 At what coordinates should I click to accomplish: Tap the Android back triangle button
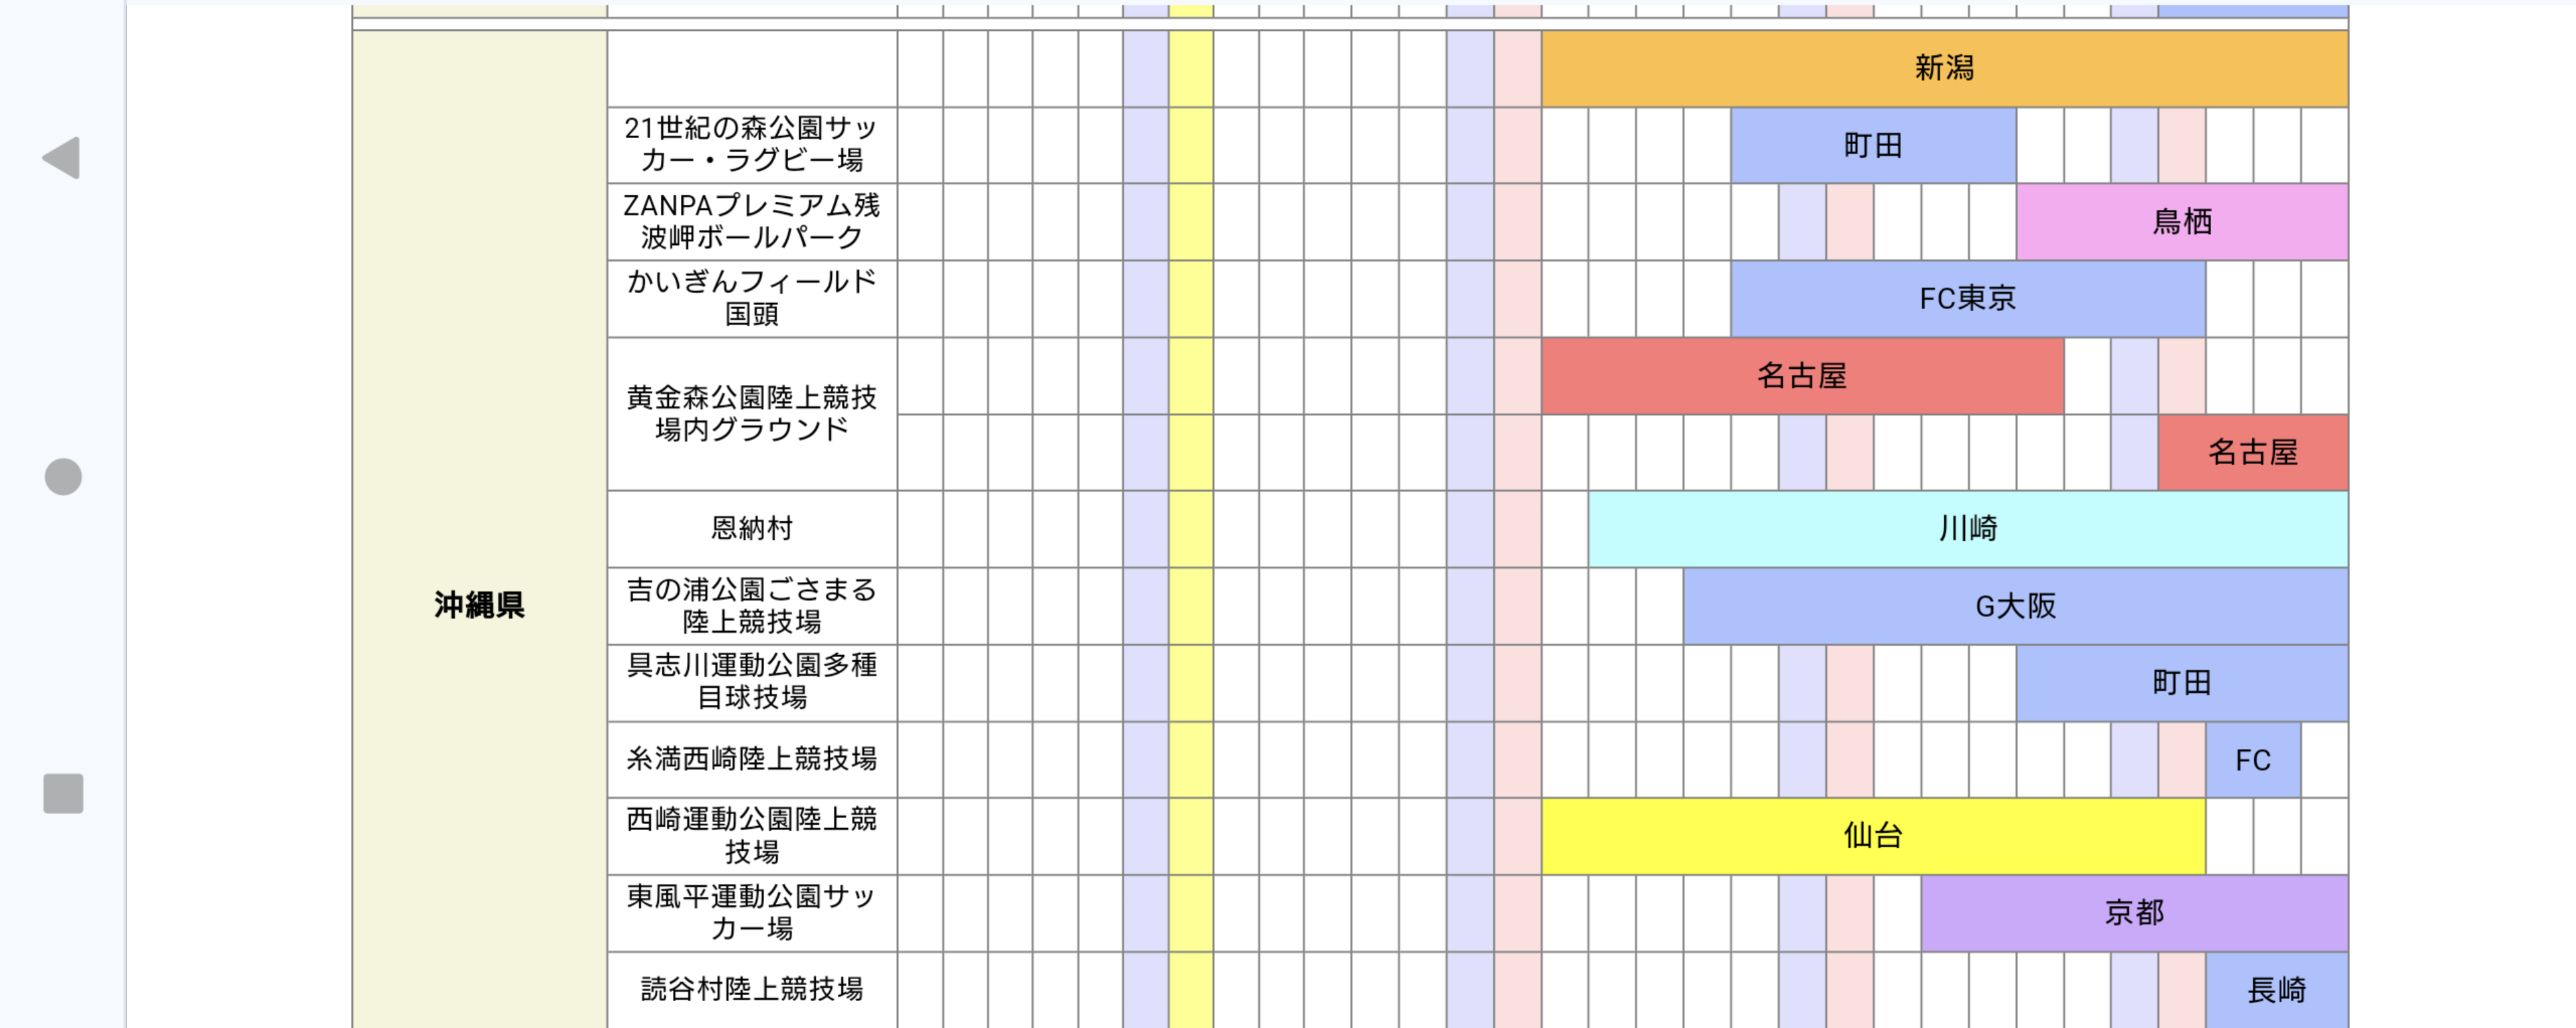pos(62,158)
